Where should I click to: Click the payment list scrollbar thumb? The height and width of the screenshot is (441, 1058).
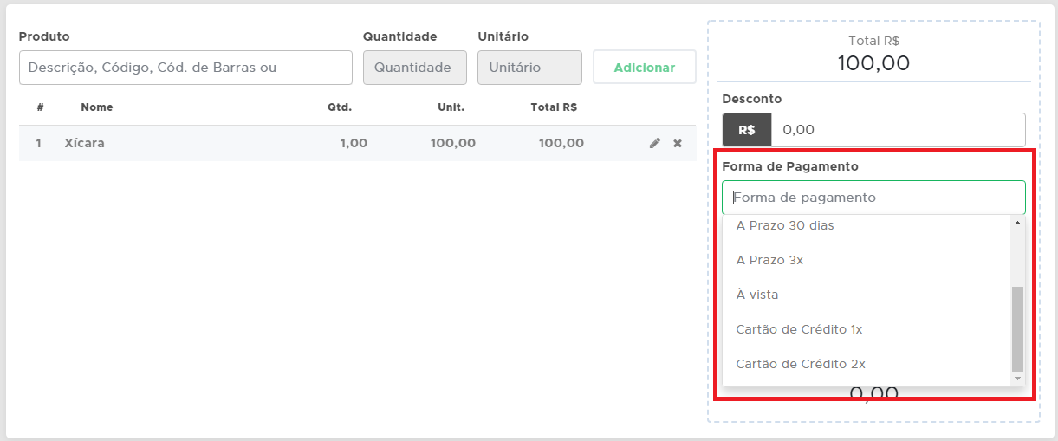click(1017, 328)
